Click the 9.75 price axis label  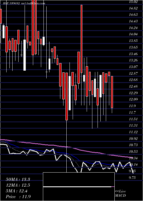click(x=133, y=178)
